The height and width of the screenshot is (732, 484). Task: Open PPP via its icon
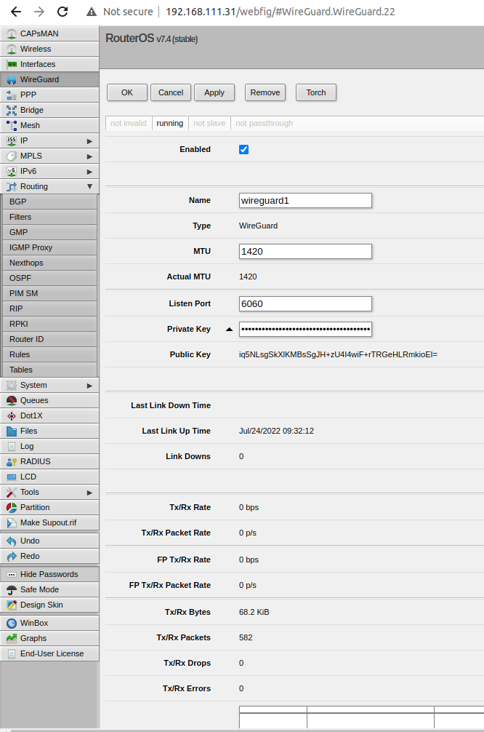pos(11,95)
